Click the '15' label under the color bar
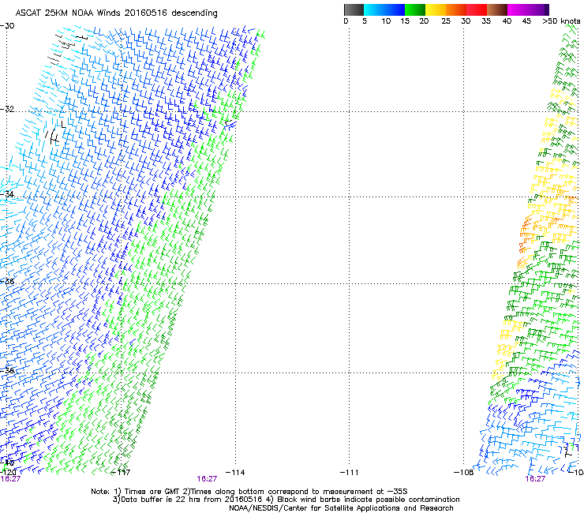 pyautogui.click(x=405, y=21)
